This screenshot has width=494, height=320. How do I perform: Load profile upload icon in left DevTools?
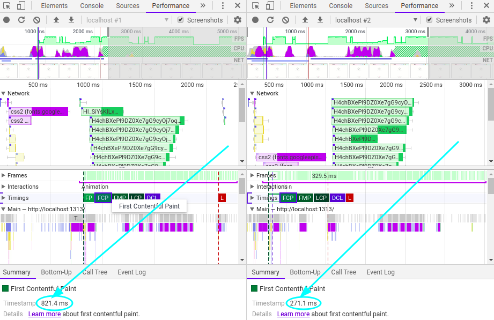coord(56,20)
